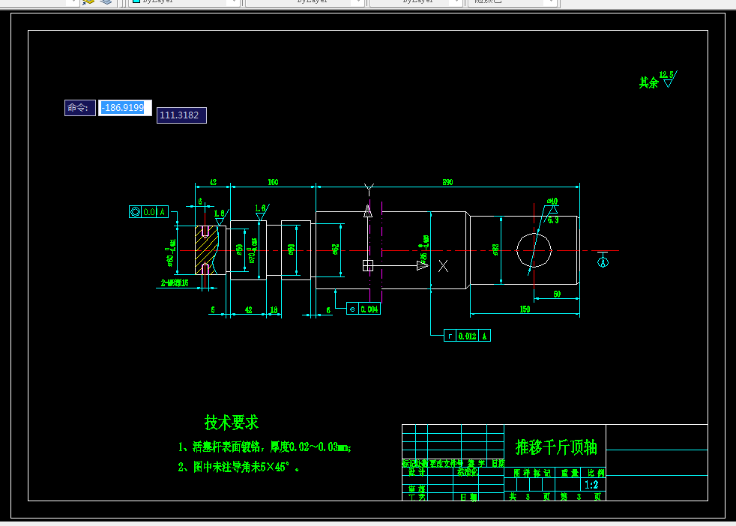Viewport: 736px width, 526px height.
Task: Click the 命令: prompt label
Action: point(79,107)
